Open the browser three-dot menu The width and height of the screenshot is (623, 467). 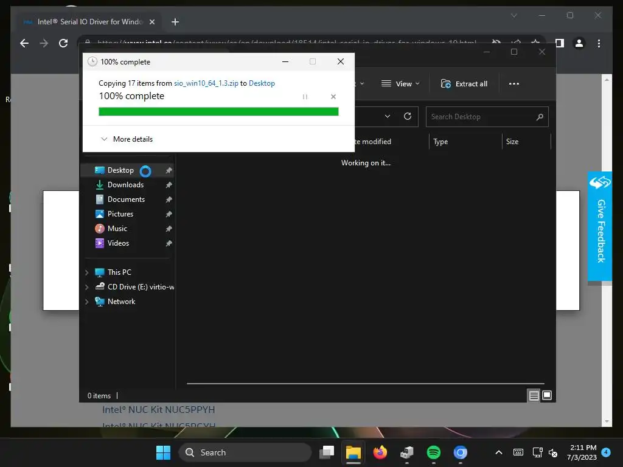(x=599, y=43)
